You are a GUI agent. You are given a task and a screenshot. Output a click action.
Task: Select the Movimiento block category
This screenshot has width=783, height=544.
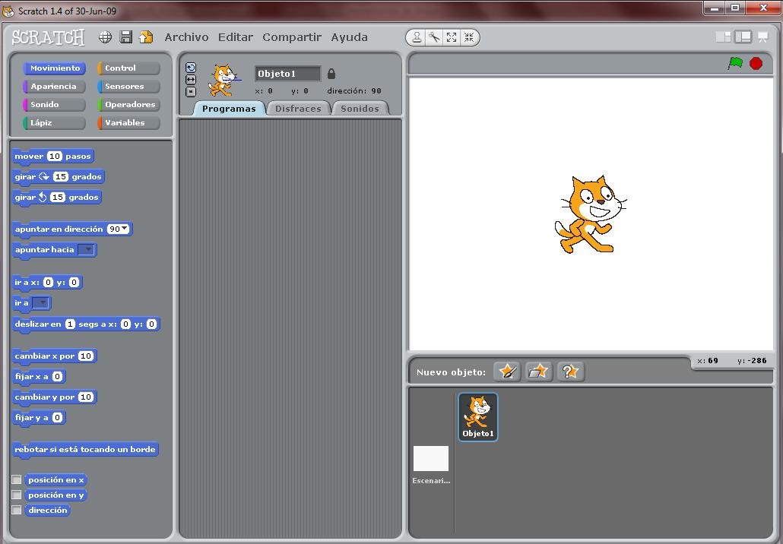tap(55, 68)
